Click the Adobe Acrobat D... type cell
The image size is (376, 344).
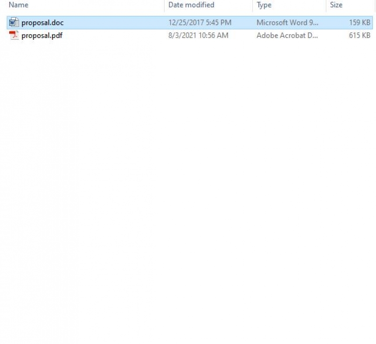coord(287,35)
